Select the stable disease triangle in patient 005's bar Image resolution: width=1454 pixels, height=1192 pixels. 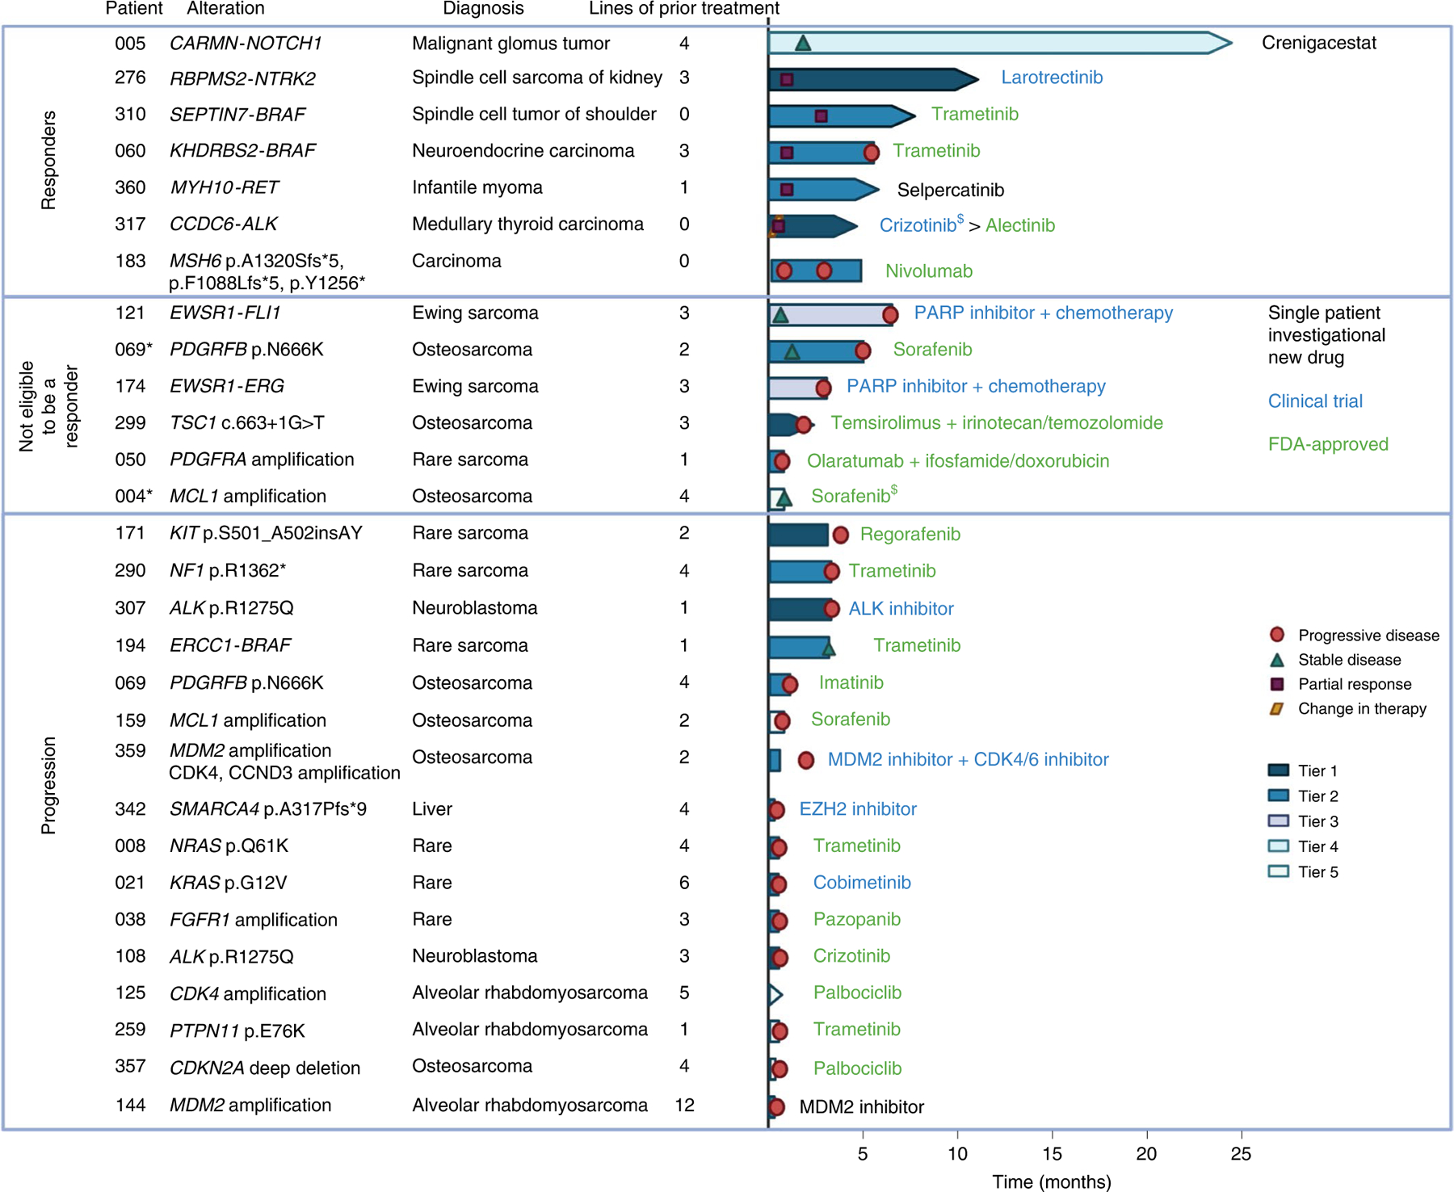802,44
